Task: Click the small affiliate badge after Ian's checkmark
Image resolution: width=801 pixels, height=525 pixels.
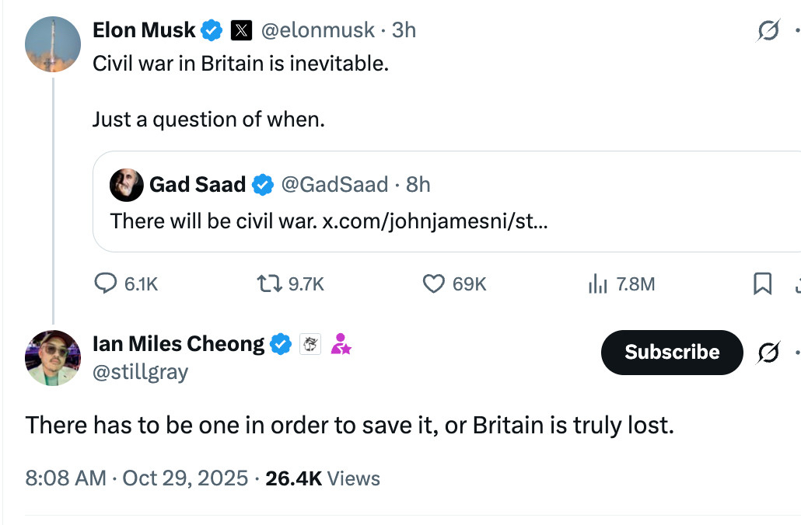Action: (310, 344)
